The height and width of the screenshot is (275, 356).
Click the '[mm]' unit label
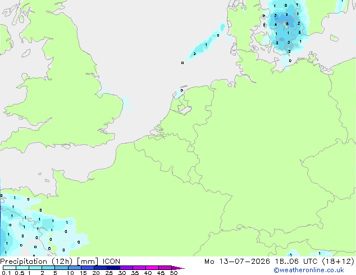[88, 262]
